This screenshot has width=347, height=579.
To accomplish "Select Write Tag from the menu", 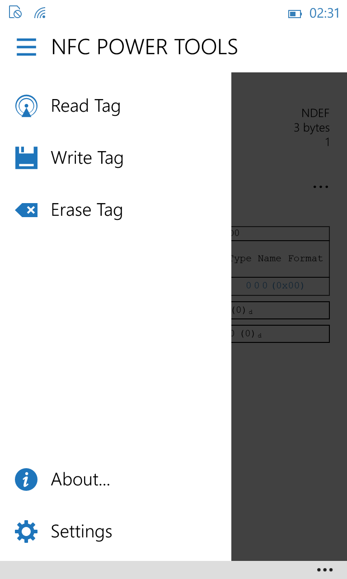I will coord(87,157).
